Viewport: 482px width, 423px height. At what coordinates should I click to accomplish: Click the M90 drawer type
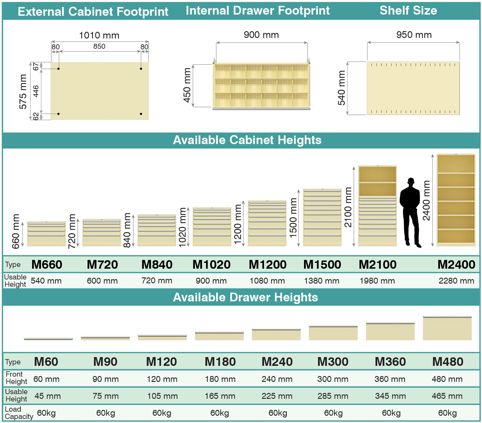[x=105, y=362]
